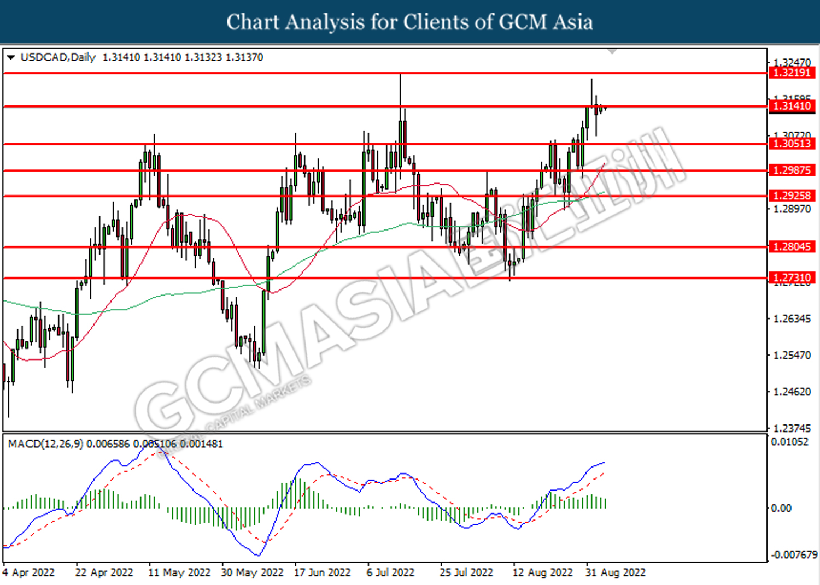Click the 12 Aug 2022 date label

click(542, 573)
